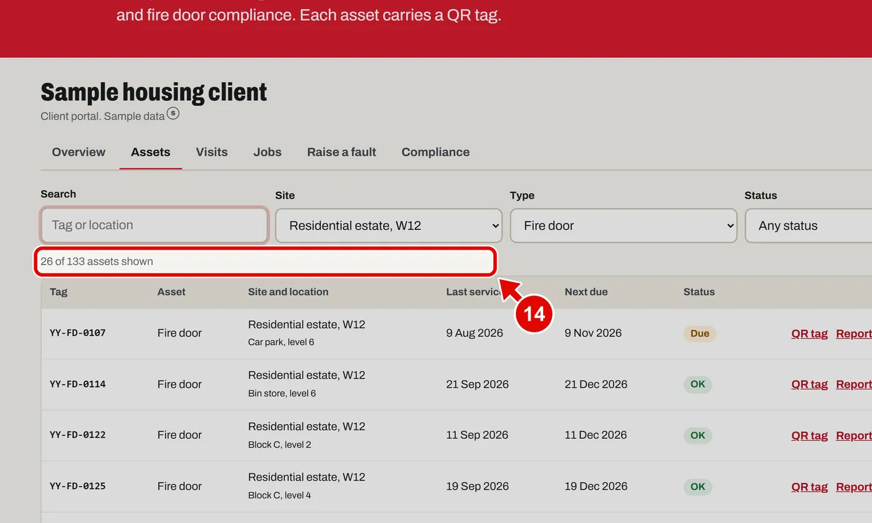Click tag text YY-FD-0122
This screenshot has height=523, width=872.
tap(78, 435)
